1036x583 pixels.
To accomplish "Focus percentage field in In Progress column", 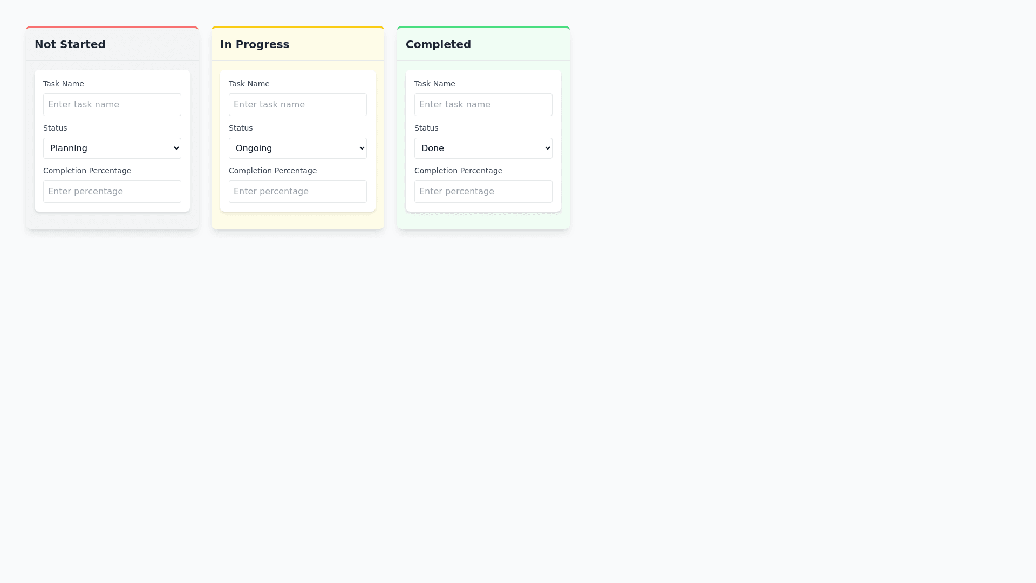I will (297, 192).
